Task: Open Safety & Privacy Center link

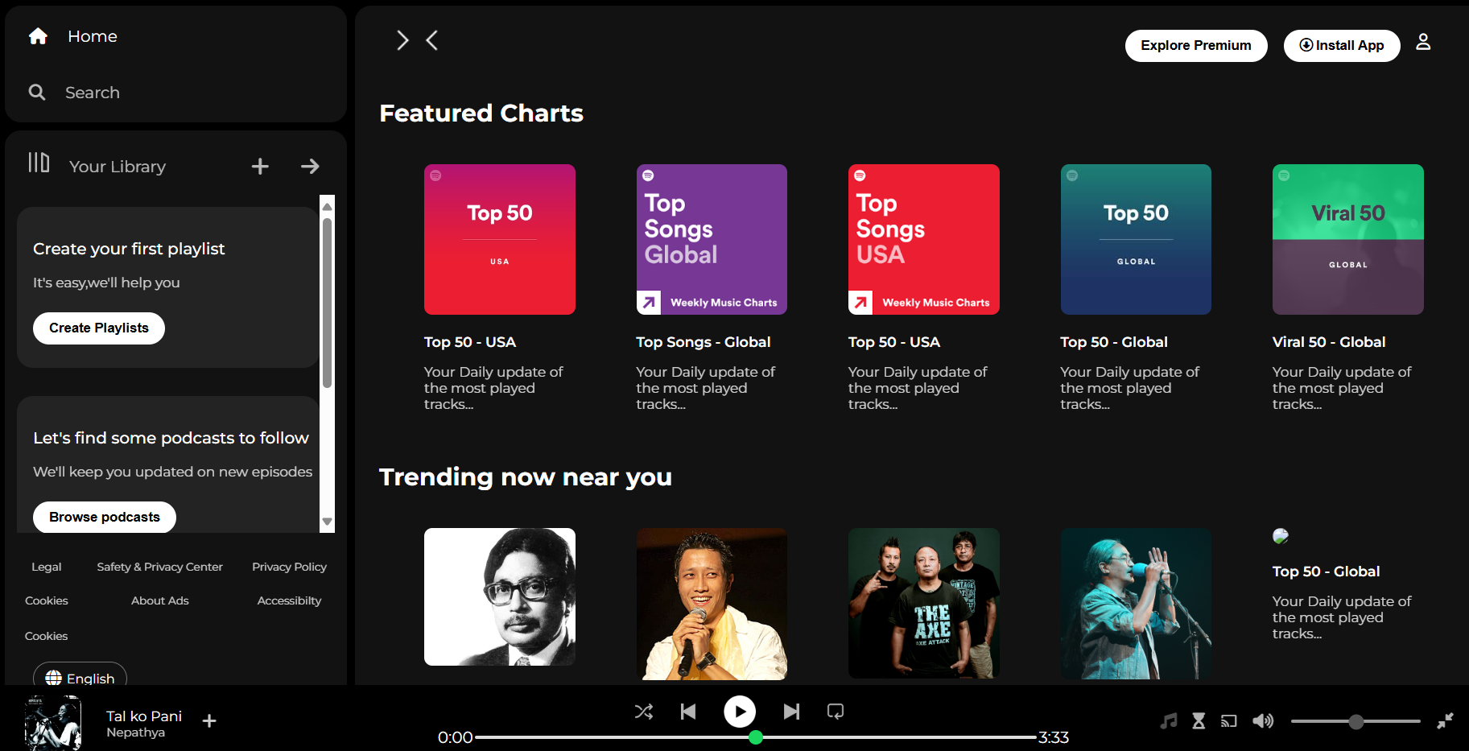Action: [159, 567]
